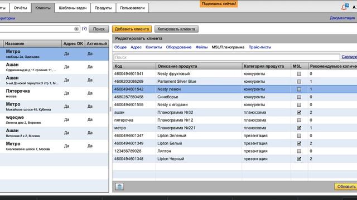
Task: Click the Скопировать link beside product search
Action: click(349, 57)
